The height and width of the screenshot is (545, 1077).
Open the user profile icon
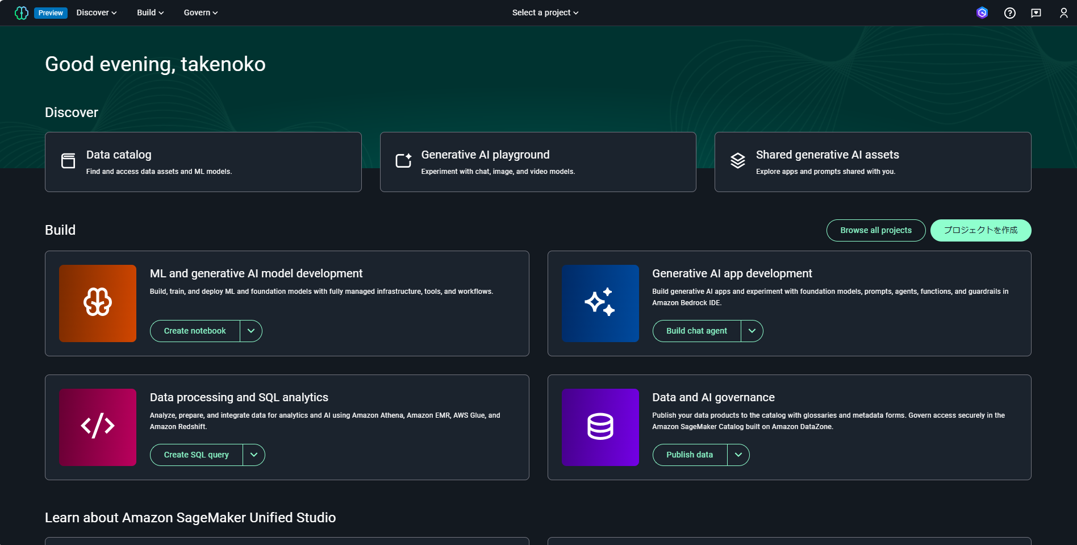[x=1064, y=13]
